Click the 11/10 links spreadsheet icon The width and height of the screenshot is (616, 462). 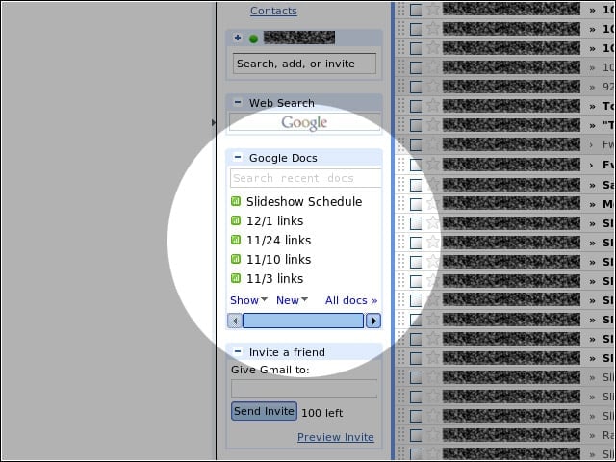tap(236, 259)
